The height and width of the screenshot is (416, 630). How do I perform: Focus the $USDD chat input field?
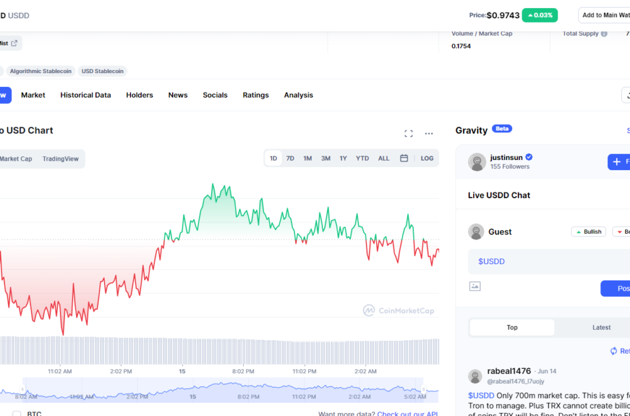click(x=549, y=262)
